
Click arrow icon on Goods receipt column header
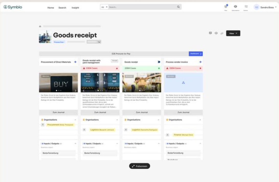coord(159,62)
